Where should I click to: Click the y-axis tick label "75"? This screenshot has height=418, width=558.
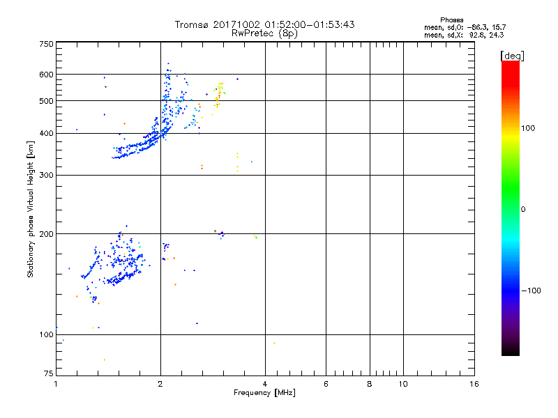[x=49, y=373]
